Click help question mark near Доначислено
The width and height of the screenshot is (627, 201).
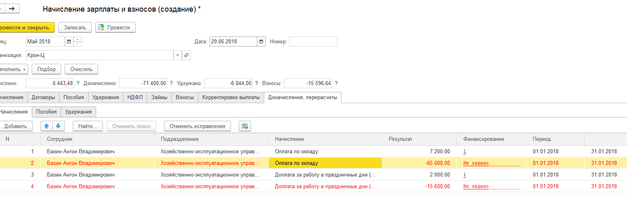pos(171,83)
